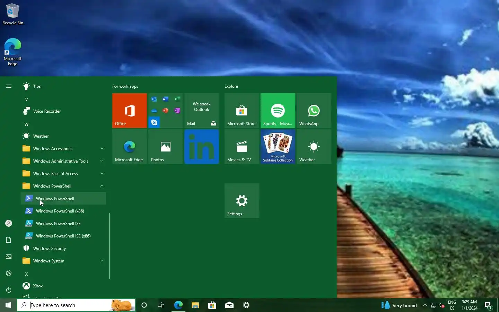Click the taskbar search box
499x312 pixels.
pos(76,305)
